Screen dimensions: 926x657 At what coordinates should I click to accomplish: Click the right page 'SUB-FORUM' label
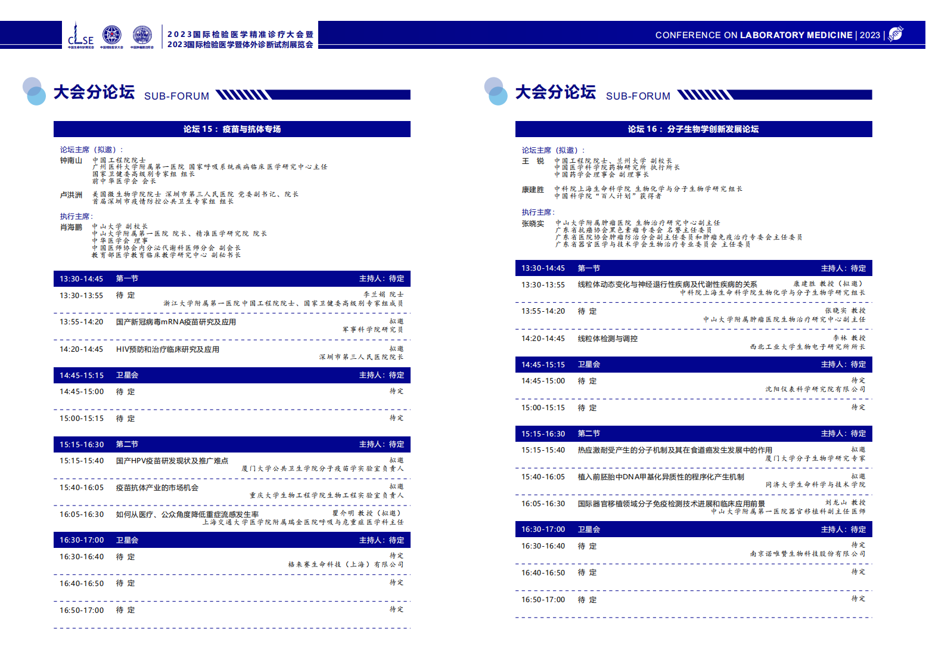pos(638,96)
